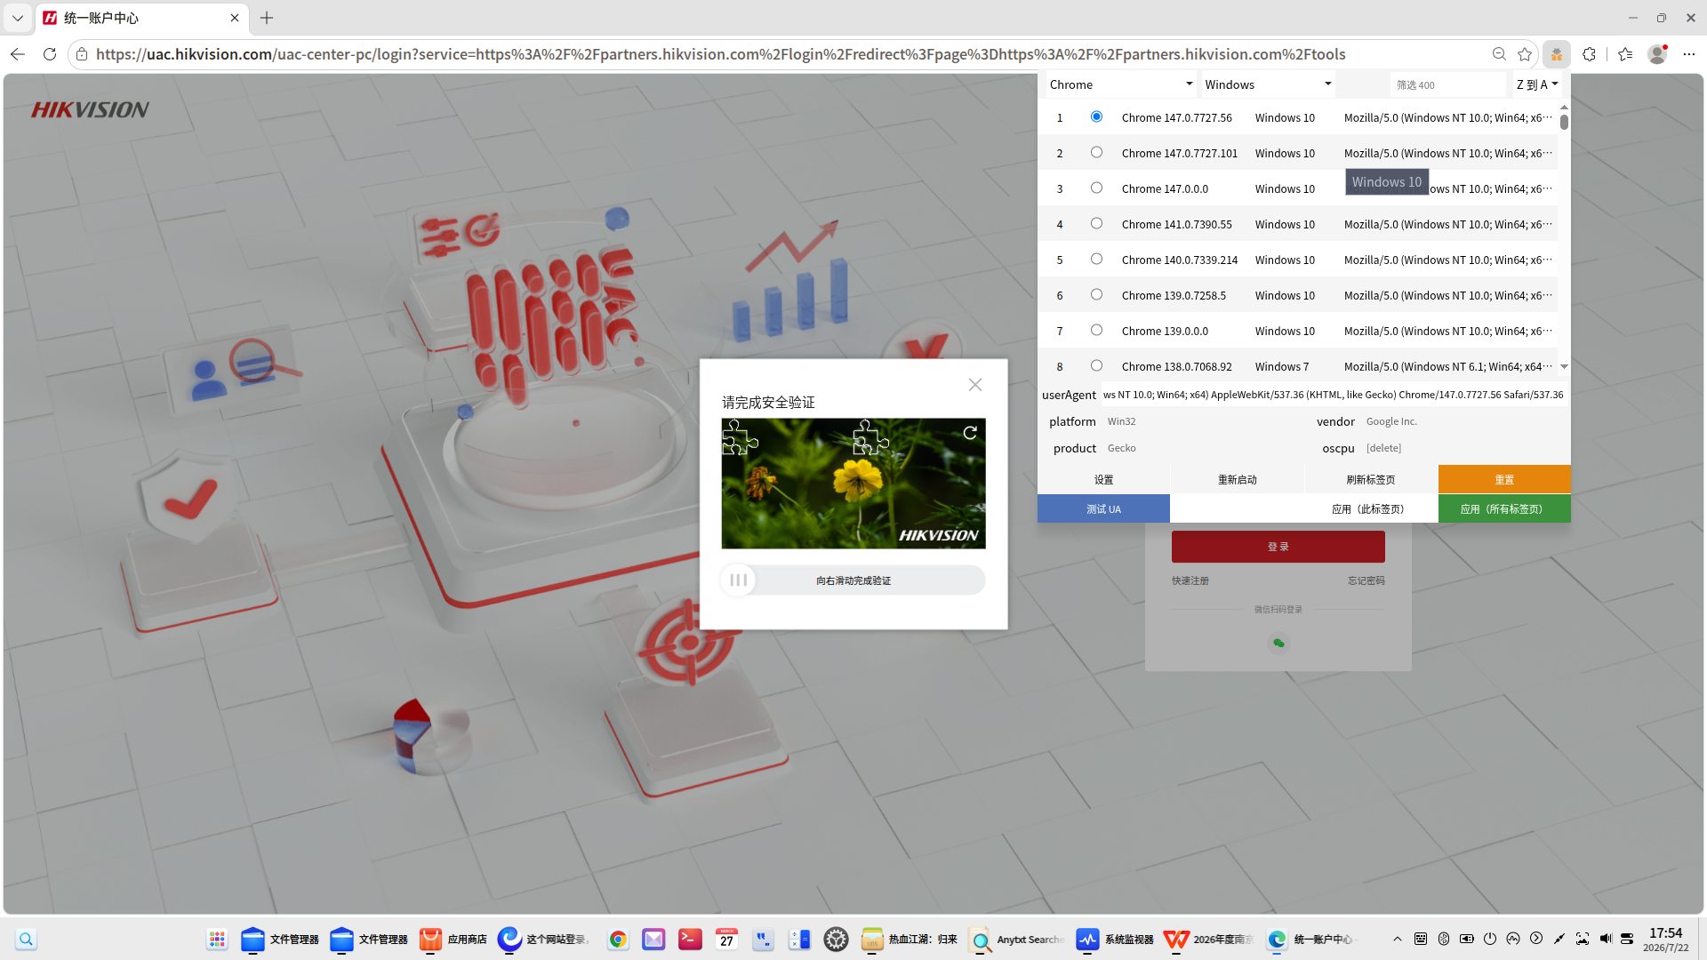Viewport: 1707px width, 960px height.
Task: Open 应用商店 app store in taskbar
Action: (453, 939)
